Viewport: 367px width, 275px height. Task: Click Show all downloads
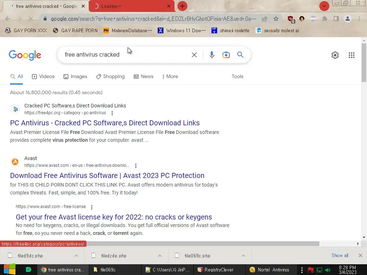(x=340, y=255)
